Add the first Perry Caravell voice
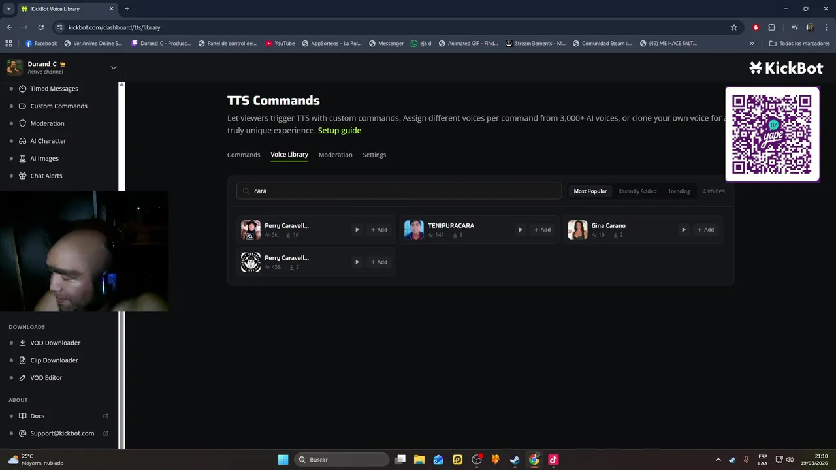The image size is (836, 470). click(x=379, y=230)
